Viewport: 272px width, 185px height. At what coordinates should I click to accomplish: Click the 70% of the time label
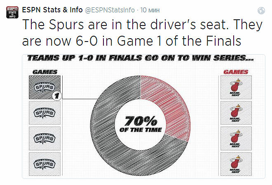(x=141, y=124)
